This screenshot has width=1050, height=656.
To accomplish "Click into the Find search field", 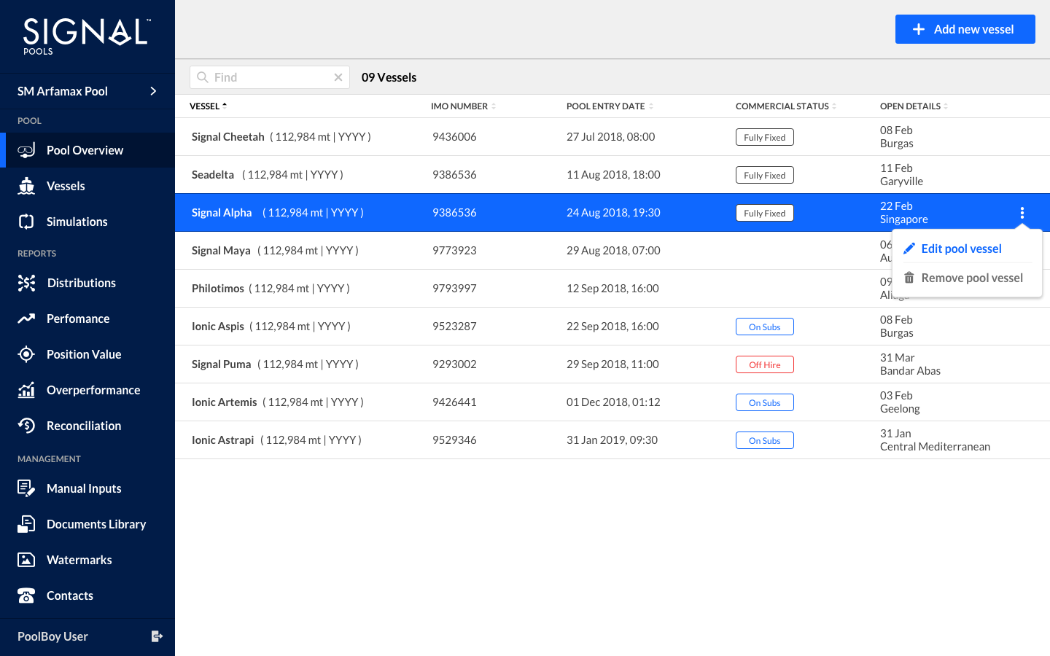I will (270, 77).
